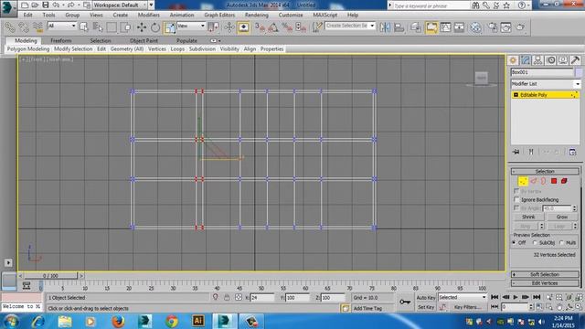Collapse the Edit Vertices rollout
585x329 pixels.
click(545, 283)
